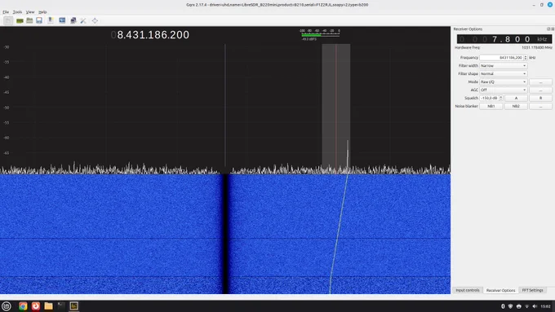The width and height of the screenshot is (555, 312).
Task: Click the drifting signal trace in waterfall
Action: [x=339, y=234]
